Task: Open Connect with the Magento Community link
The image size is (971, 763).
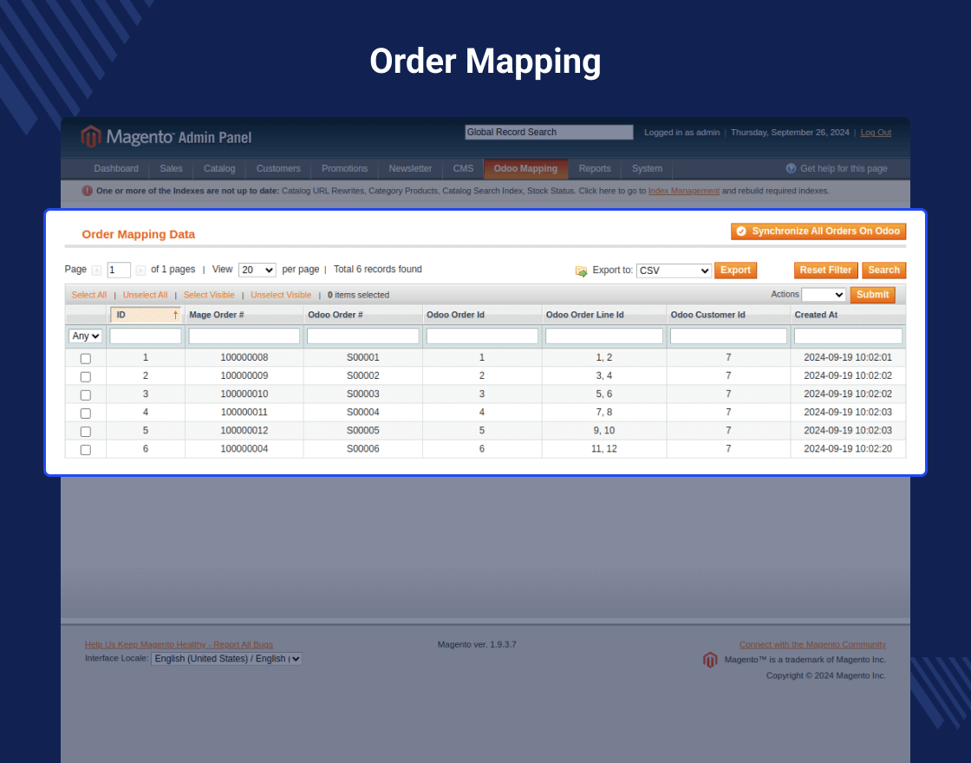Action: tap(812, 645)
